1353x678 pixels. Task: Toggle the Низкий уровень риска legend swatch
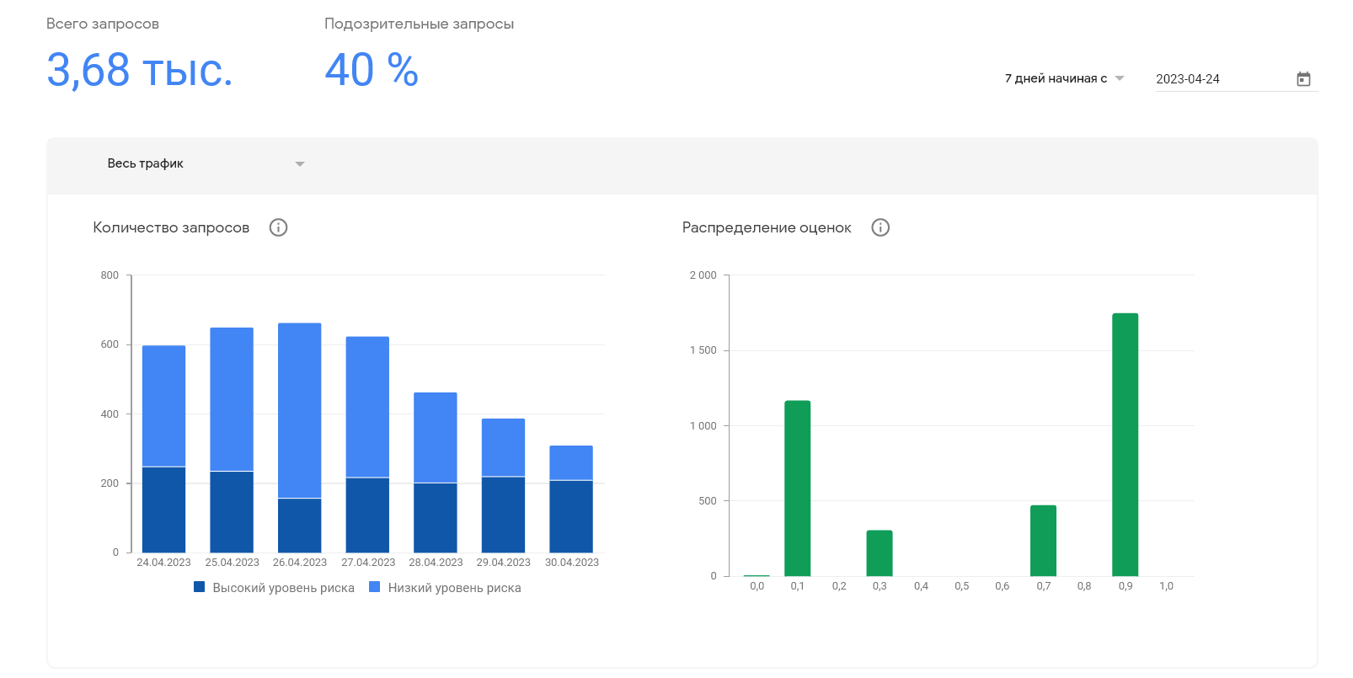point(375,587)
